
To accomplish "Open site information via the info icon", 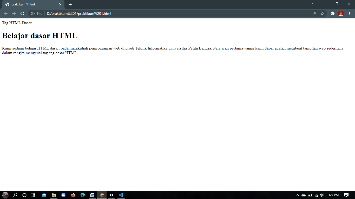I will tap(33, 13).
